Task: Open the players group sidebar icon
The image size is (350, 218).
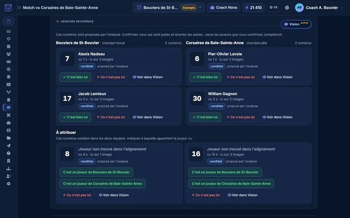Action: click(x=8, y=54)
